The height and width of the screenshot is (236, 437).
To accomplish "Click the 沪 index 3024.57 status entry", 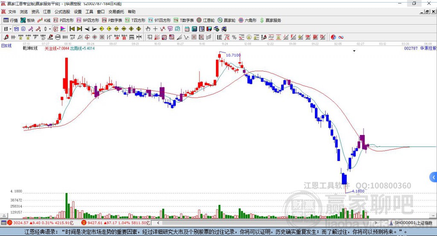I will [41, 223].
